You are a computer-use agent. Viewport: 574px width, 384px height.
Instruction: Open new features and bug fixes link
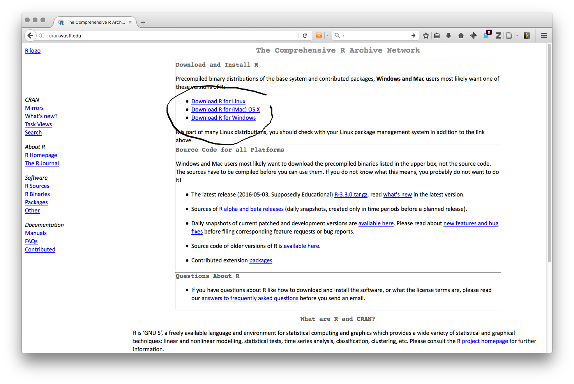pos(471,223)
